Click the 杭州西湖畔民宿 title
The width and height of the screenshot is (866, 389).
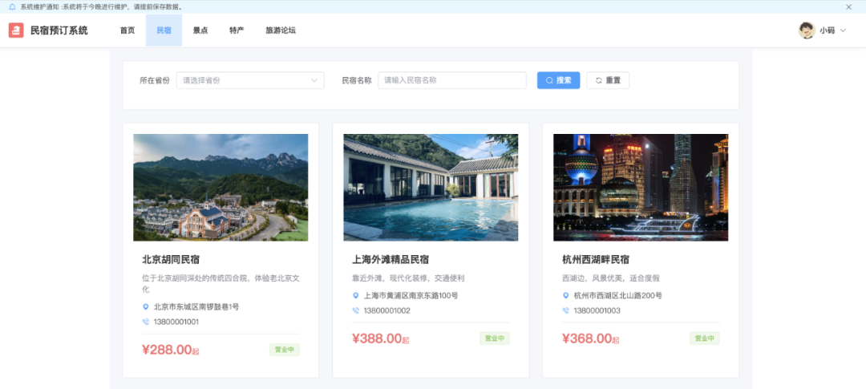[595, 259]
